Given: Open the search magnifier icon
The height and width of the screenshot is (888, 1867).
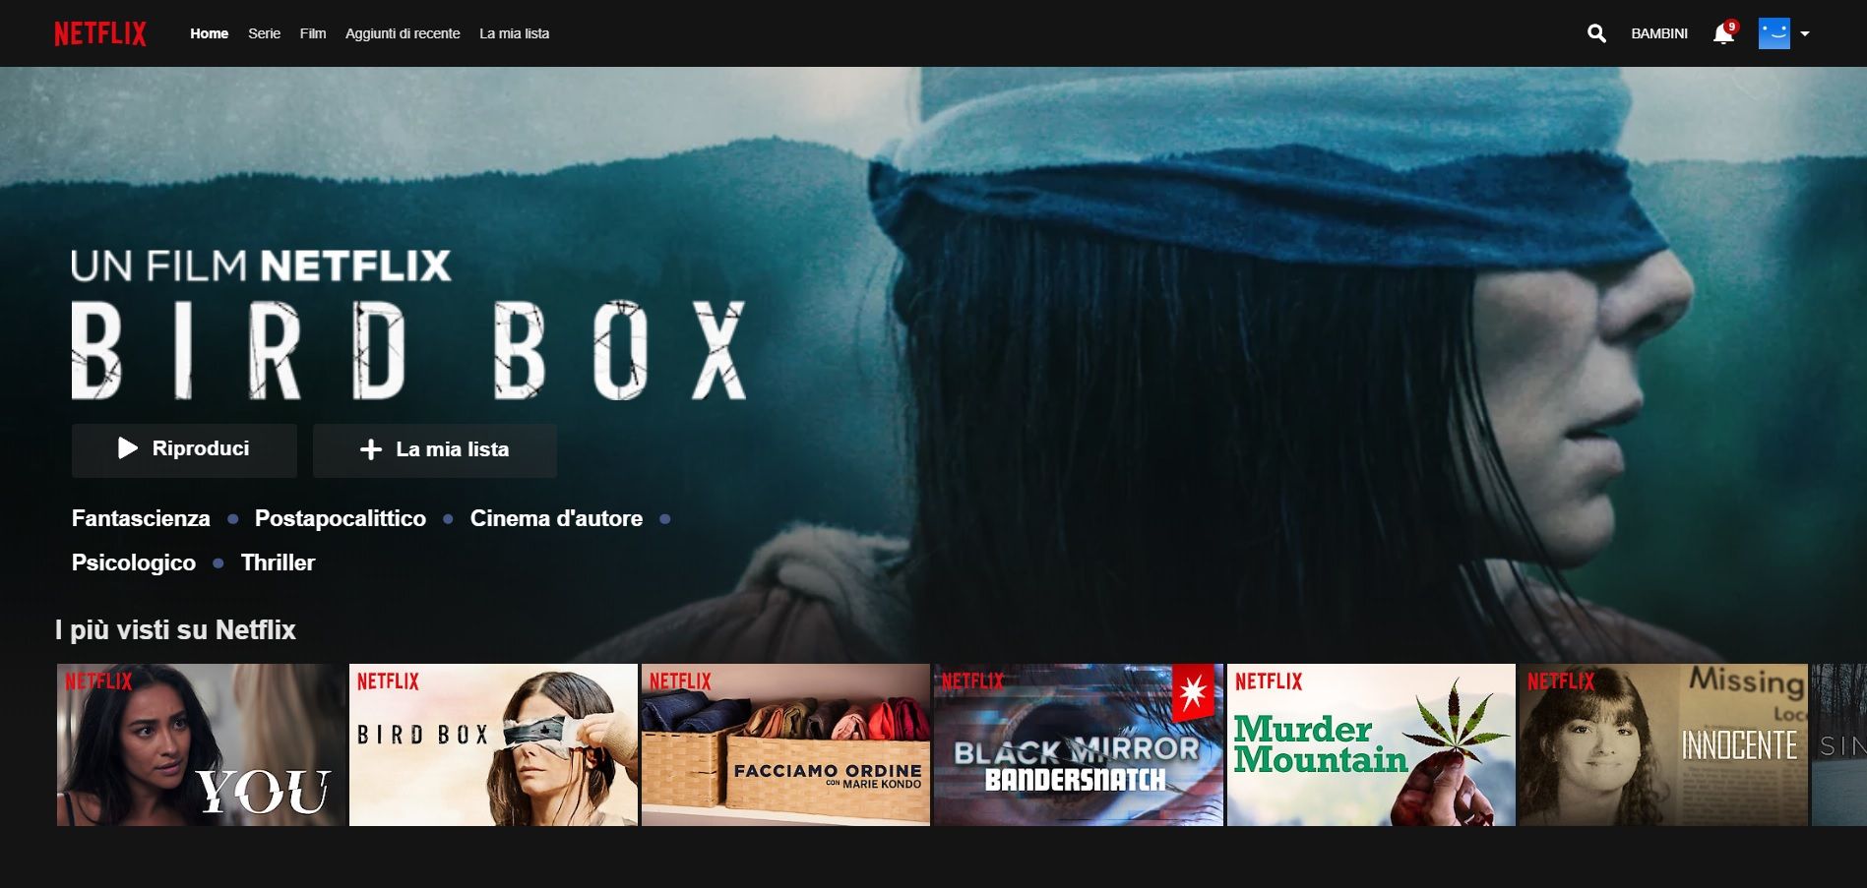Looking at the screenshot, I should (x=1596, y=33).
